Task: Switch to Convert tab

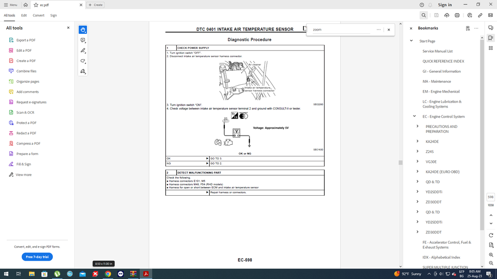Action: pyautogui.click(x=38, y=15)
